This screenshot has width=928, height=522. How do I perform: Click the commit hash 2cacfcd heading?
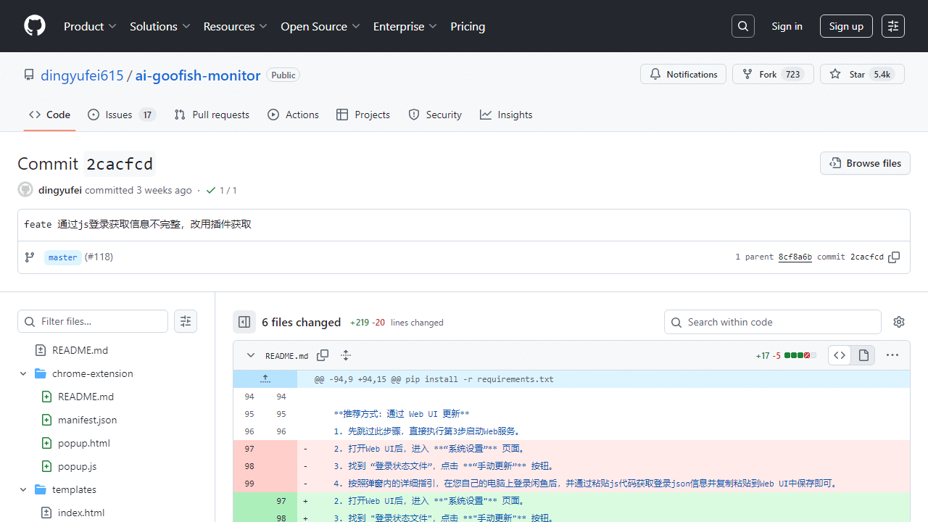point(120,164)
